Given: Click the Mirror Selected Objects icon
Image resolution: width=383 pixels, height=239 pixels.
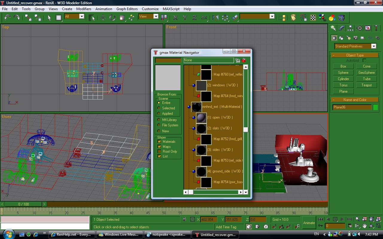Looking at the screenshot, I should pos(215,18).
